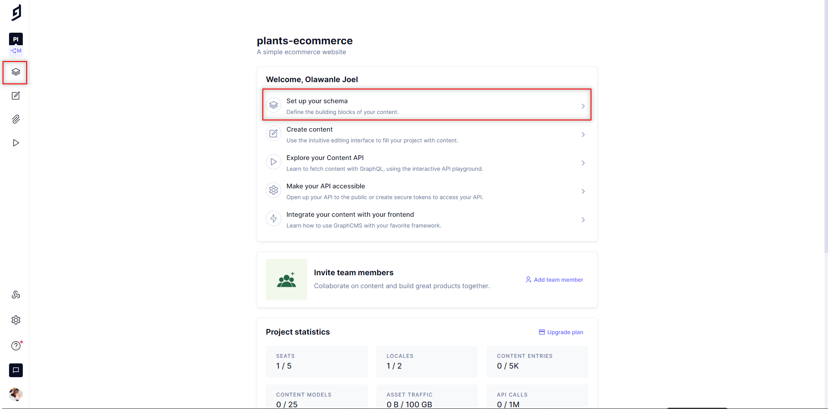Open the Help question mark icon
This screenshot has height=409, width=828.
click(15, 345)
